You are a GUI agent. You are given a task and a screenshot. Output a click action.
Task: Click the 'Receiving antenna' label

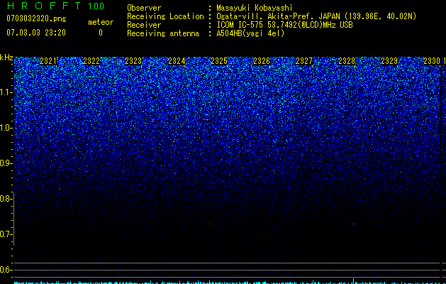click(x=163, y=33)
